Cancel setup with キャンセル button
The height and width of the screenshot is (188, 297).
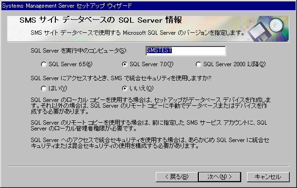(x=268, y=177)
